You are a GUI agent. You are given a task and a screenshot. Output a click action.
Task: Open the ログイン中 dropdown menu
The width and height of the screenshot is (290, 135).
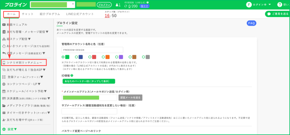point(270,5)
